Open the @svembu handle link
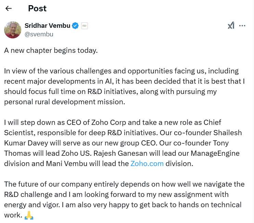The width and height of the screenshot is (254, 223). point(39,34)
